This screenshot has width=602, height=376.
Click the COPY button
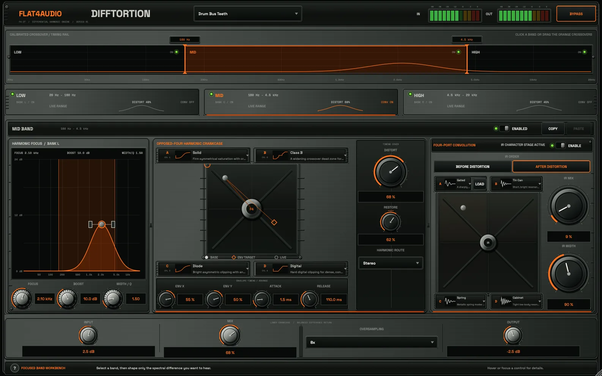[x=553, y=129]
